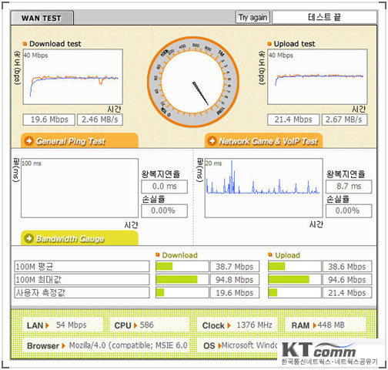Click the OS Microsoft Windows info field
Screen dimensions: 388x370
(x=237, y=345)
